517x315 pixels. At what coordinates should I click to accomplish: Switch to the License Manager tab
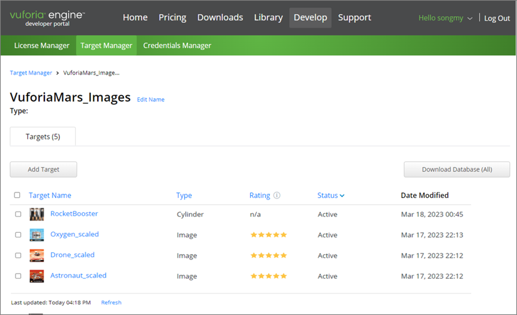(x=42, y=45)
